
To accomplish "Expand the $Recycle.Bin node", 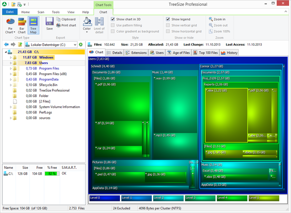I will point(11,85).
